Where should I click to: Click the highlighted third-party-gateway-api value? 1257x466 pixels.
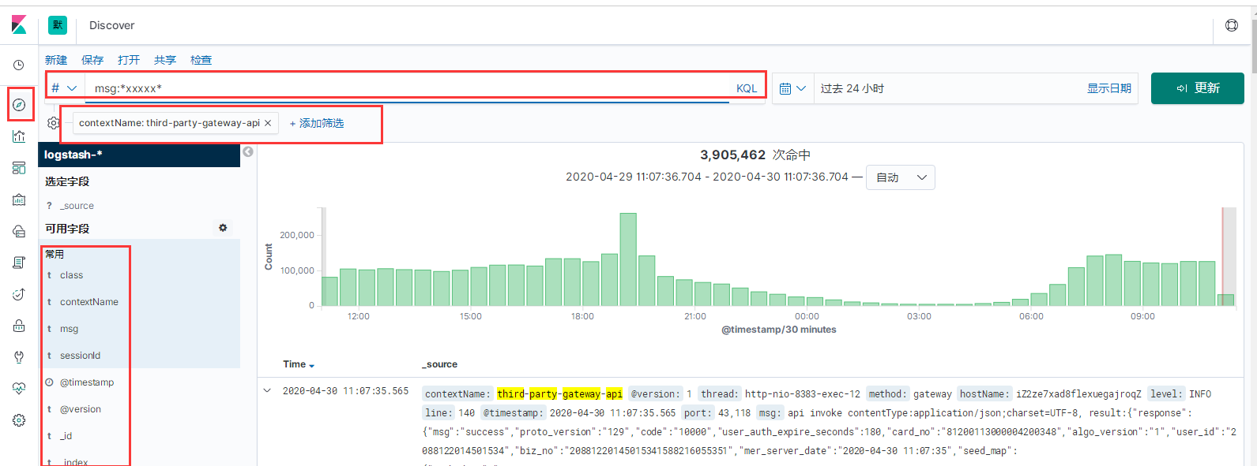pyautogui.click(x=560, y=393)
